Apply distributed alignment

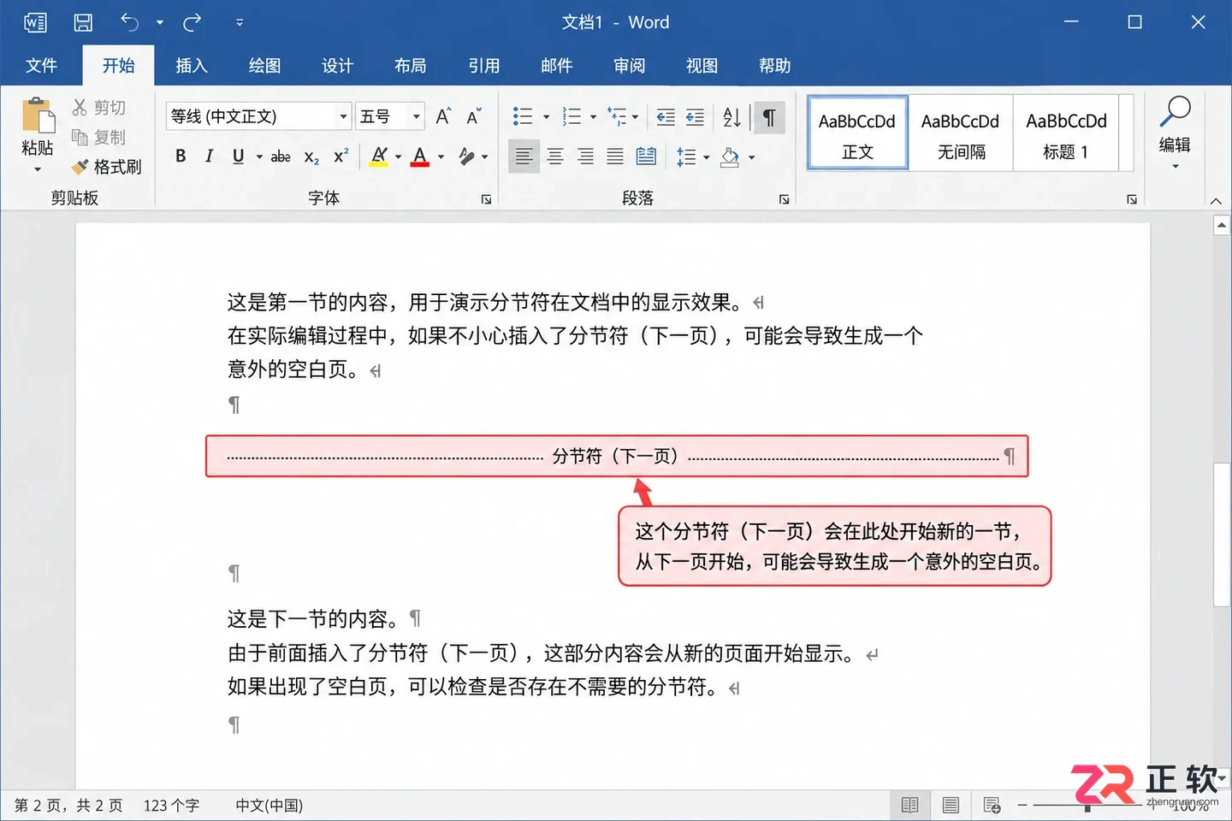pos(646,157)
